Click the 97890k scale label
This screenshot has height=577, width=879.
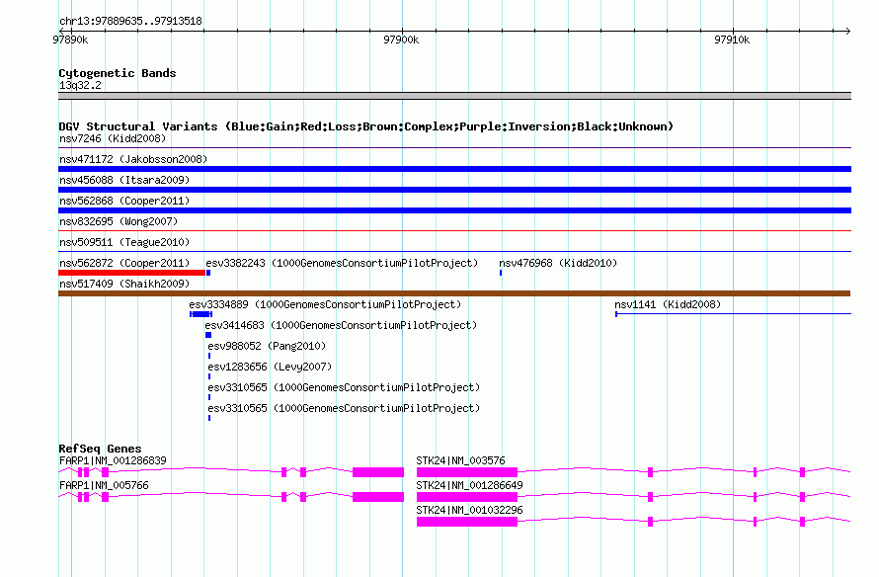click(x=70, y=40)
